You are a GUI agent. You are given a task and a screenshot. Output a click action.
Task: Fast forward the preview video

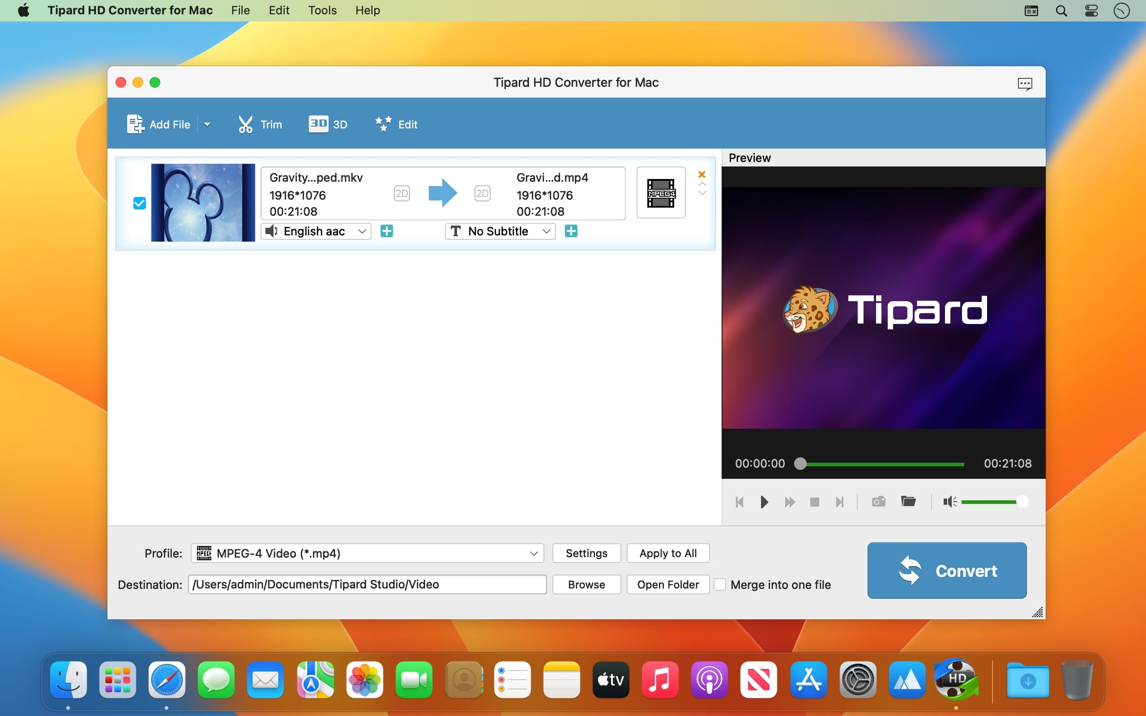789,502
